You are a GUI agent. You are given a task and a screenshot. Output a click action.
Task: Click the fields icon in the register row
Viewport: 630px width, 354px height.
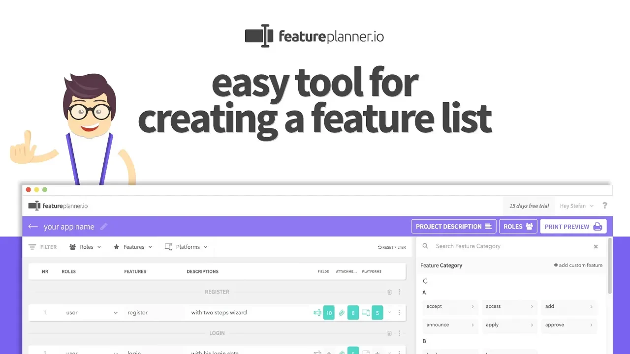click(x=317, y=313)
